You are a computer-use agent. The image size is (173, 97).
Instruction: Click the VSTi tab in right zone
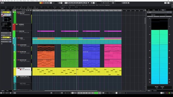[149, 10]
